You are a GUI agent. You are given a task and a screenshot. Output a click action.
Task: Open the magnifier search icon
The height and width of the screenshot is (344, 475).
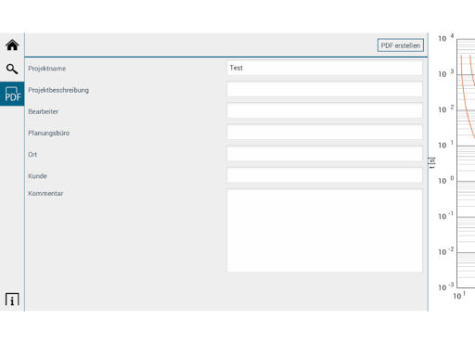click(x=12, y=69)
